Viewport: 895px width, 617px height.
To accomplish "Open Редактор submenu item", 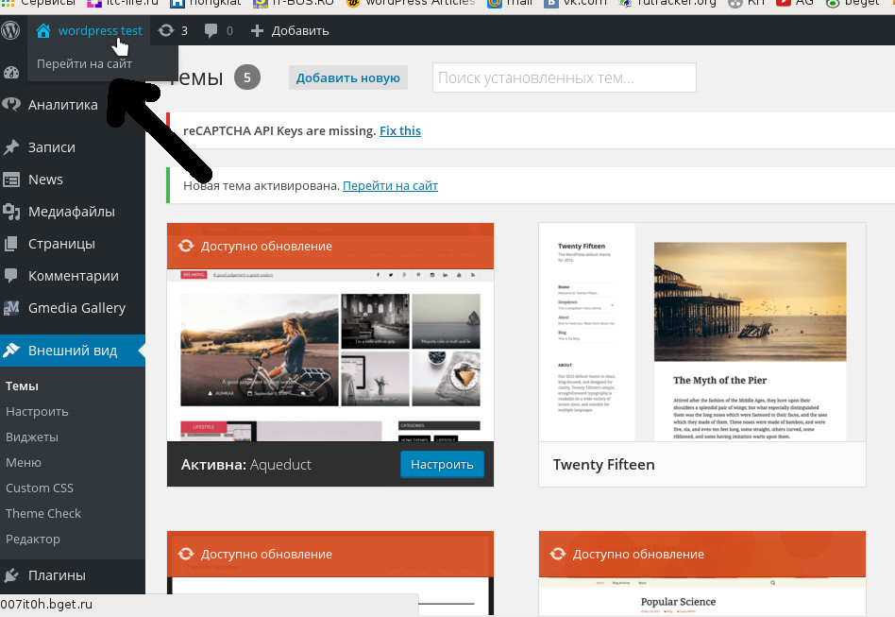I will [x=32, y=539].
